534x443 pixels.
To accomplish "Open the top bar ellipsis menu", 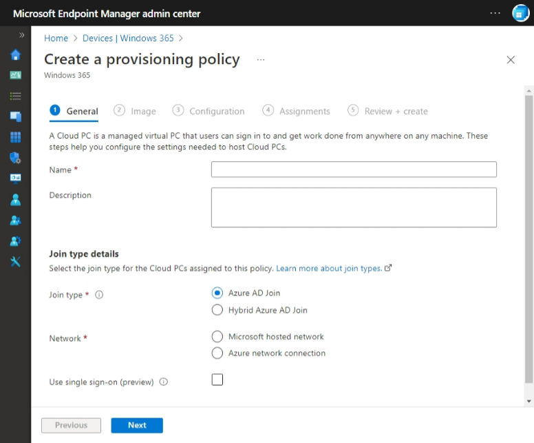I will tap(495, 13).
